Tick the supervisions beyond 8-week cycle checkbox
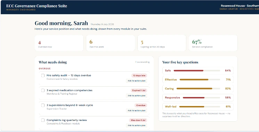 click(43, 105)
